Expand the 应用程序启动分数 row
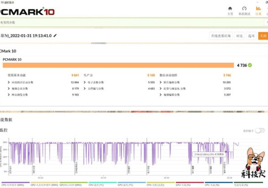268x188 pixels. pyautogui.click(x=9, y=82)
